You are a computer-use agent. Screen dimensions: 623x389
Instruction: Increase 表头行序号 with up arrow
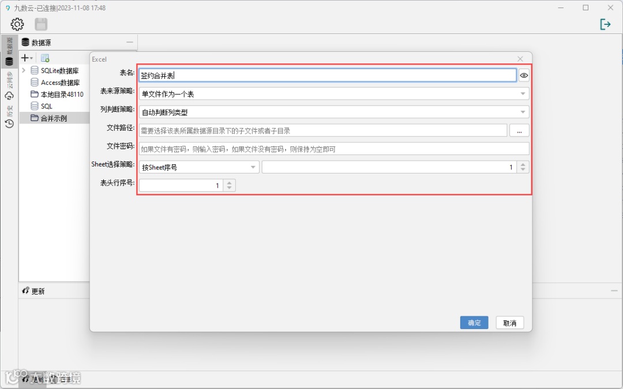point(229,183)
